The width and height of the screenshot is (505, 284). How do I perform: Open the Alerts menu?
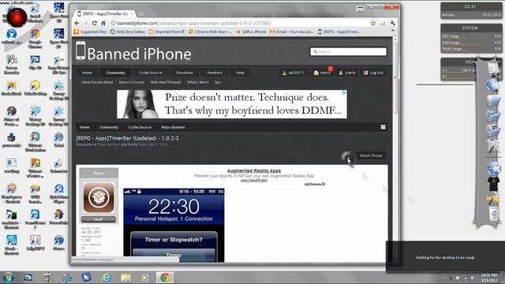(347, 73)
